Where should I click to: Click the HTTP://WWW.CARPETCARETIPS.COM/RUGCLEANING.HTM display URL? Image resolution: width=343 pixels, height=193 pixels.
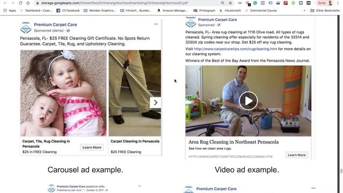(230, 157)
